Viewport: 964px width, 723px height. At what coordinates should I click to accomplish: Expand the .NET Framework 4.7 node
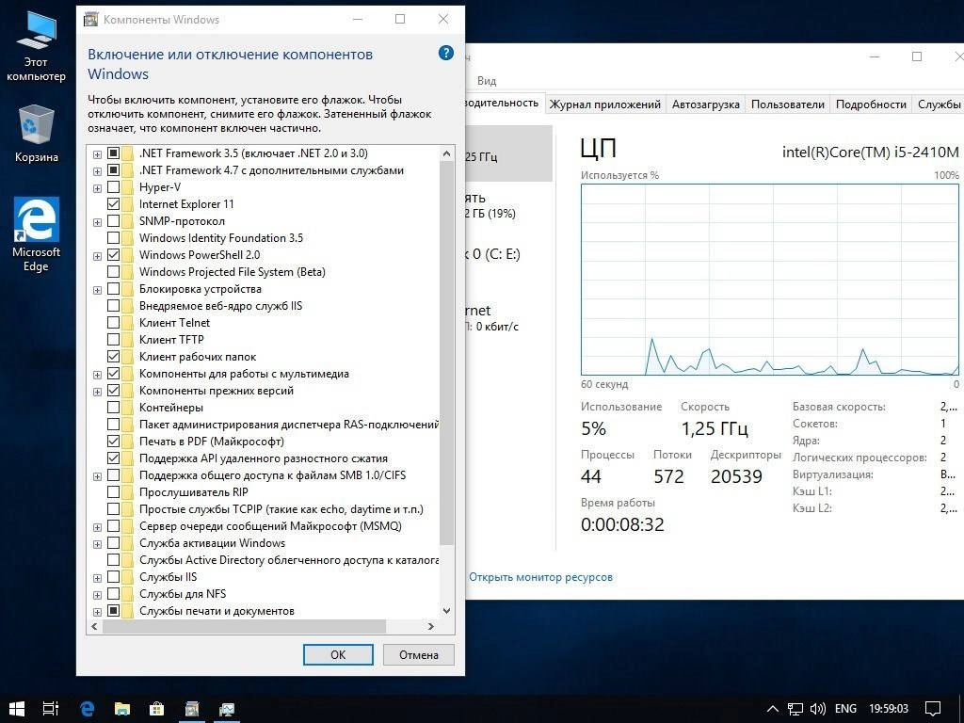97,171
